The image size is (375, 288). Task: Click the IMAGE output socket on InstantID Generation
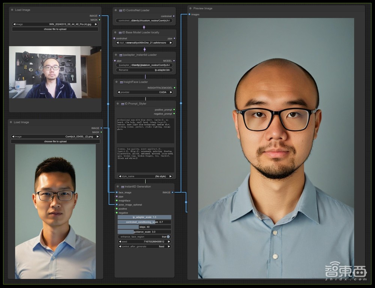pos(172,192)
